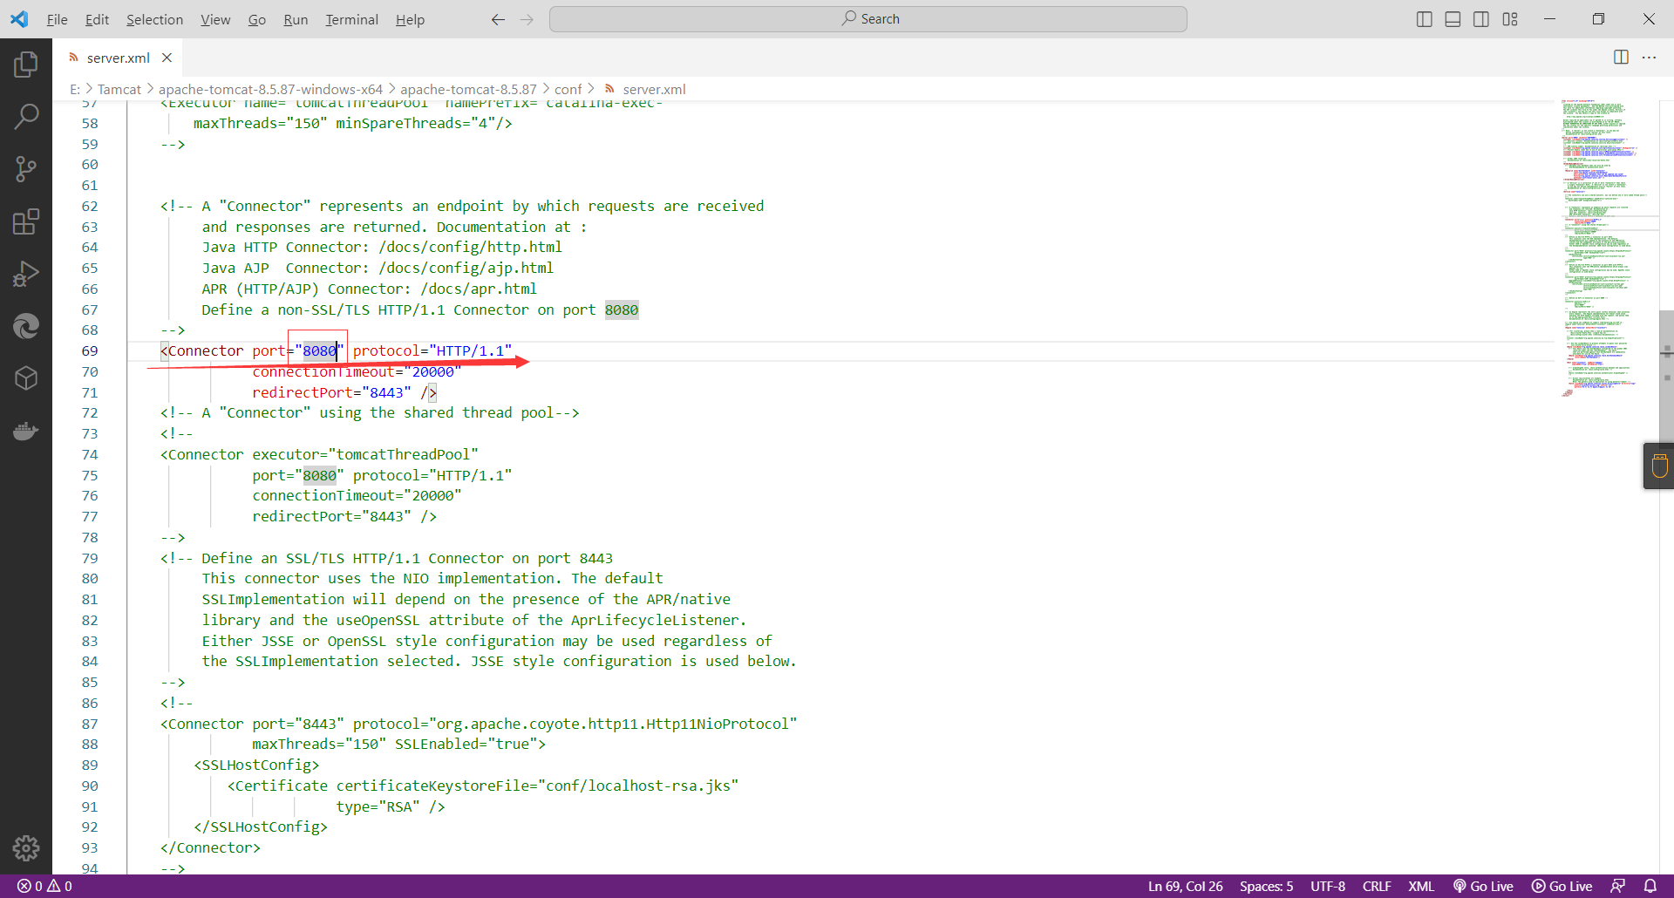Open the conf breadcrumb folder

click(x=568, y=89)
